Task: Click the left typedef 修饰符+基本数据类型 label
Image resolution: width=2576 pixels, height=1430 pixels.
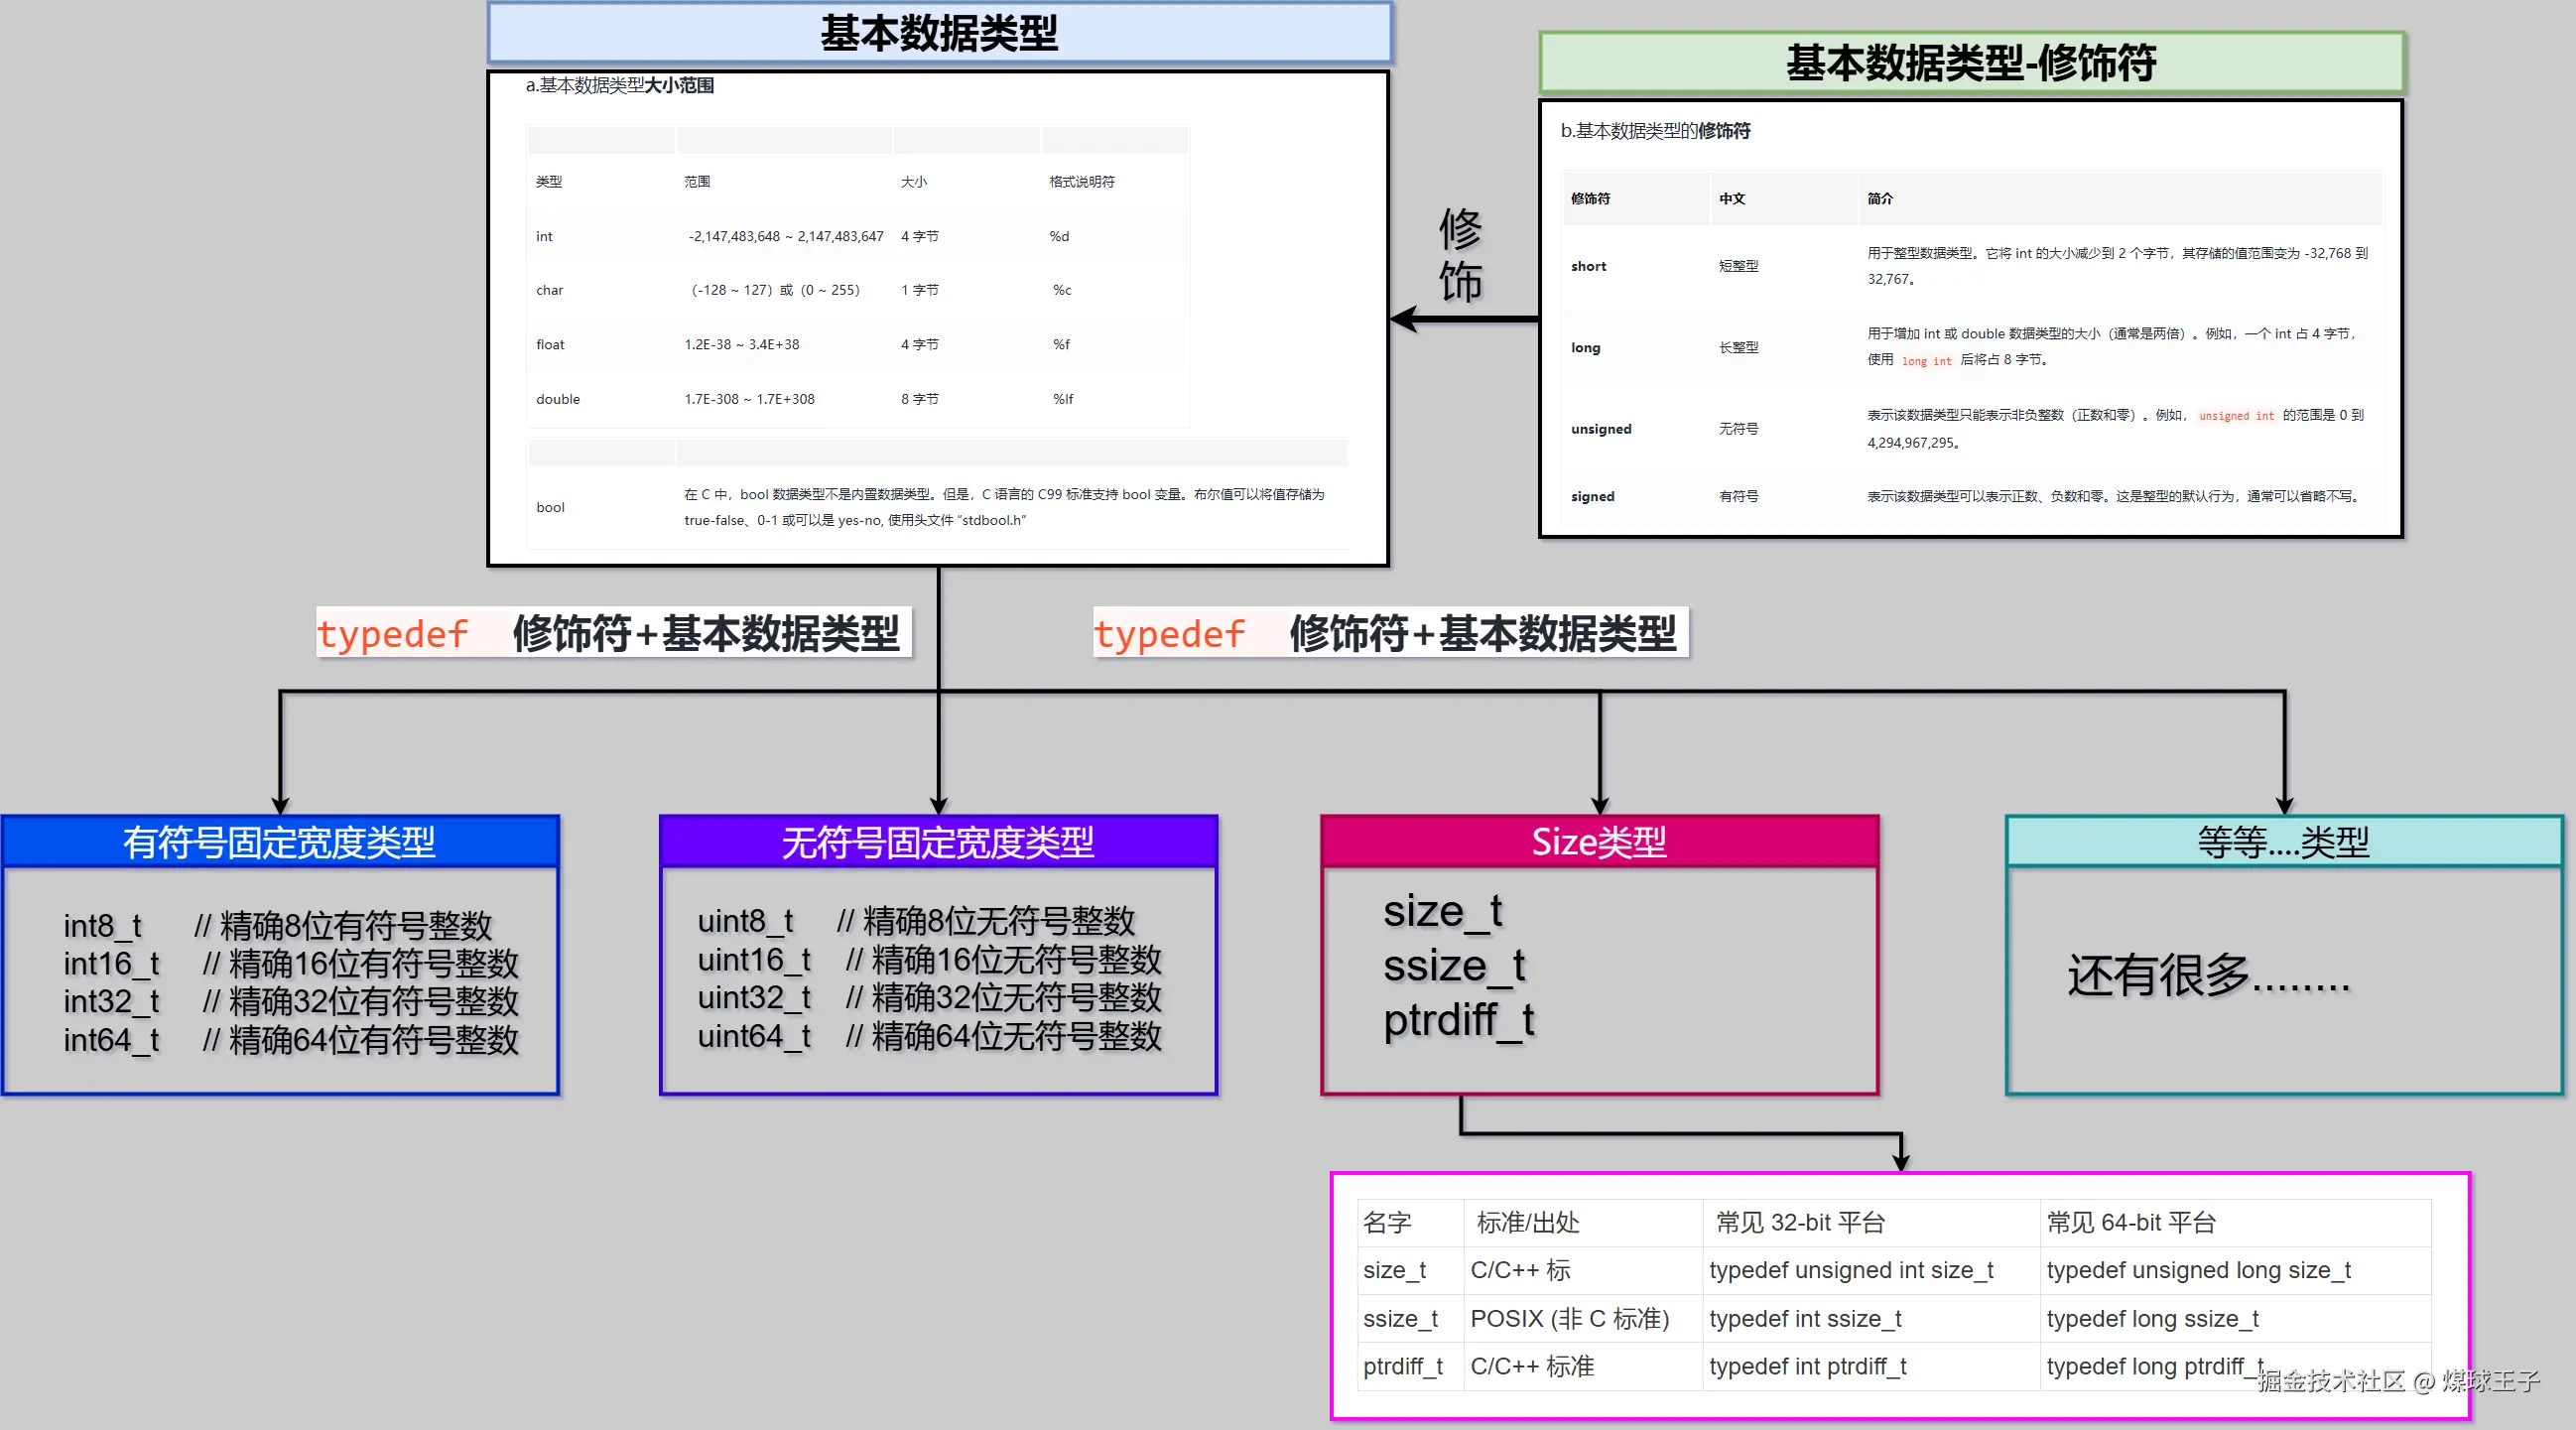Action: (x=613, y=633)
